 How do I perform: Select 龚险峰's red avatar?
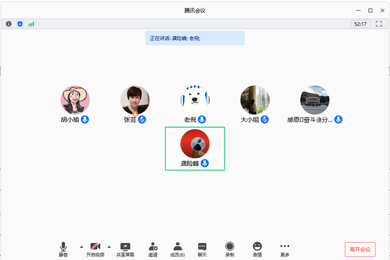[x=195, y=144]
